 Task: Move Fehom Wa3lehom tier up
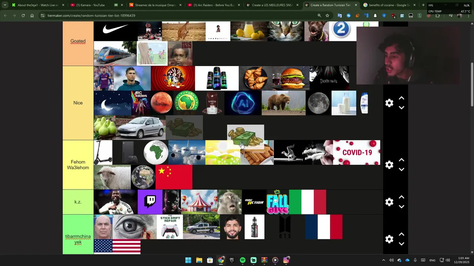pos(401,160)
